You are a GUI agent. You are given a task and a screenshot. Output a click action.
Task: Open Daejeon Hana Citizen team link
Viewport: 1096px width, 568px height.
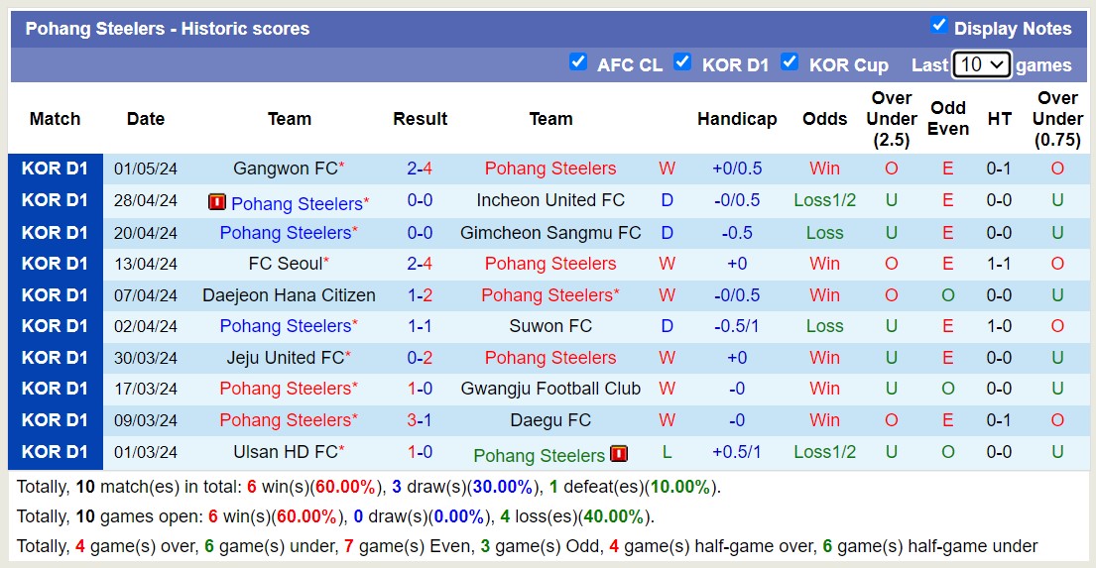tap(289, 295)
